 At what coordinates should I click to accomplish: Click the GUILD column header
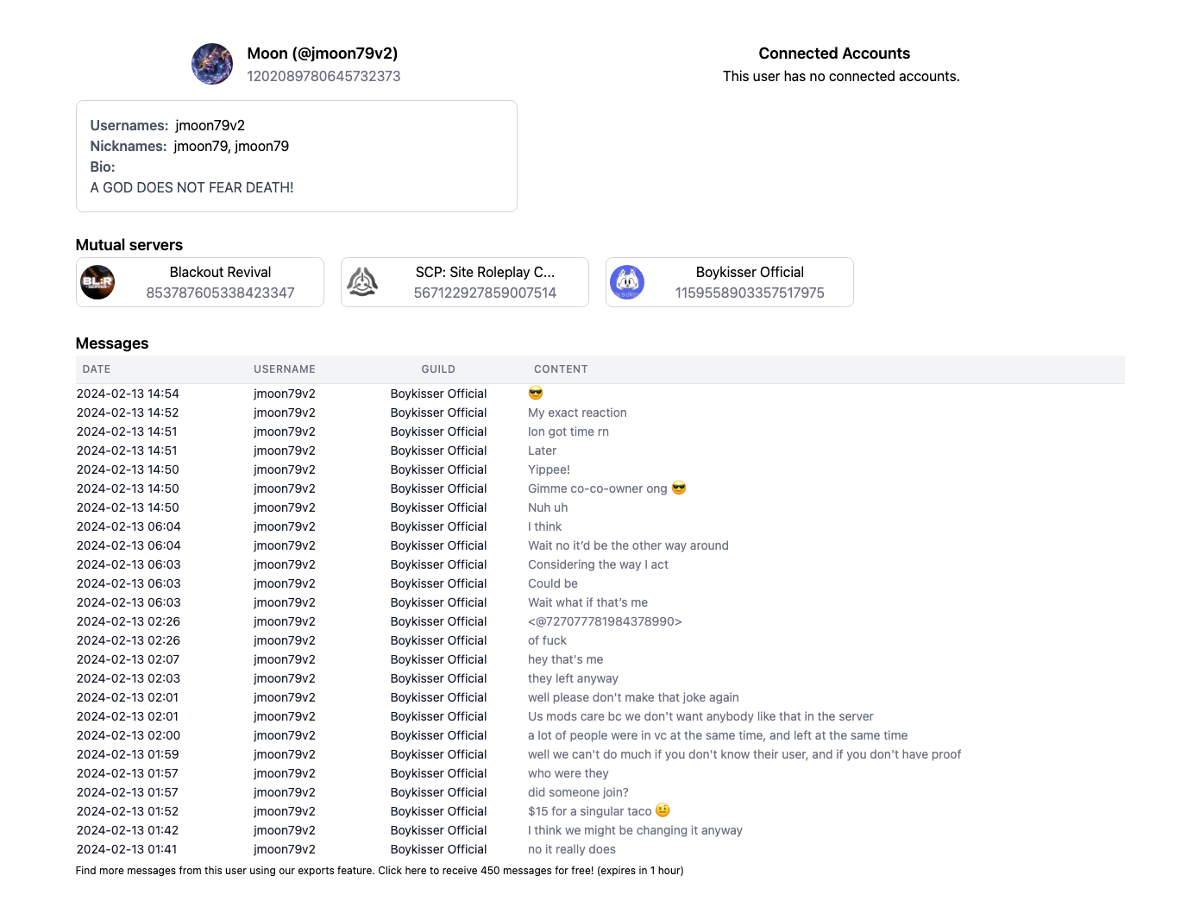click(438, 369)
